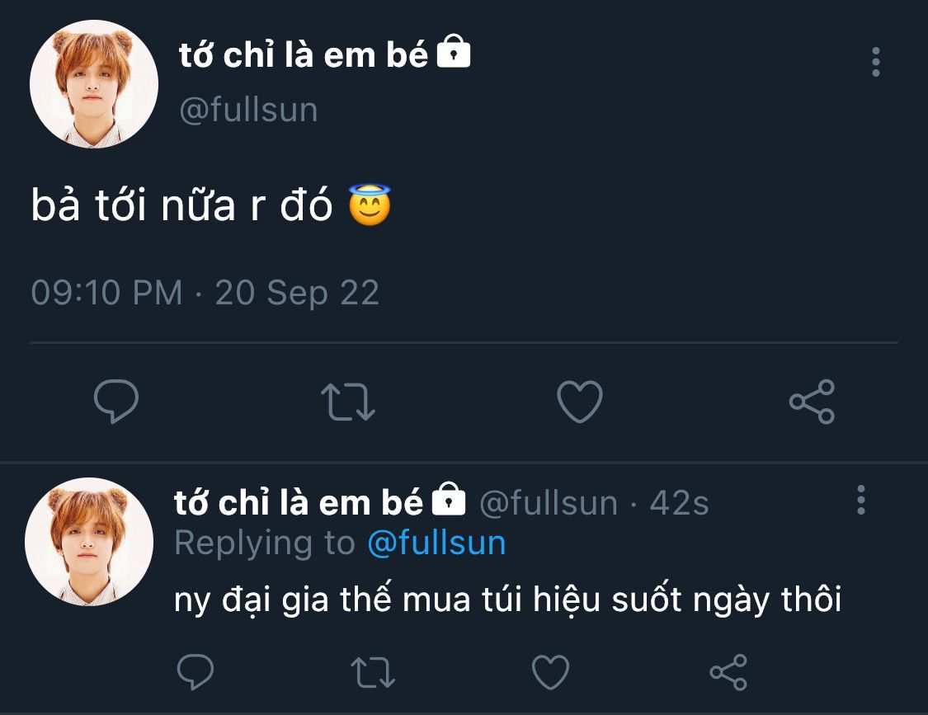Click reply icon on the 42s reply tweet

coord(195,672)
